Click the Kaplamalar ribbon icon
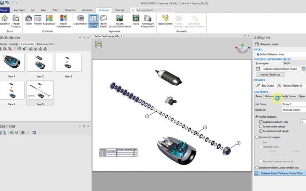This screenshot has height=191, width=306. [49, 20]
